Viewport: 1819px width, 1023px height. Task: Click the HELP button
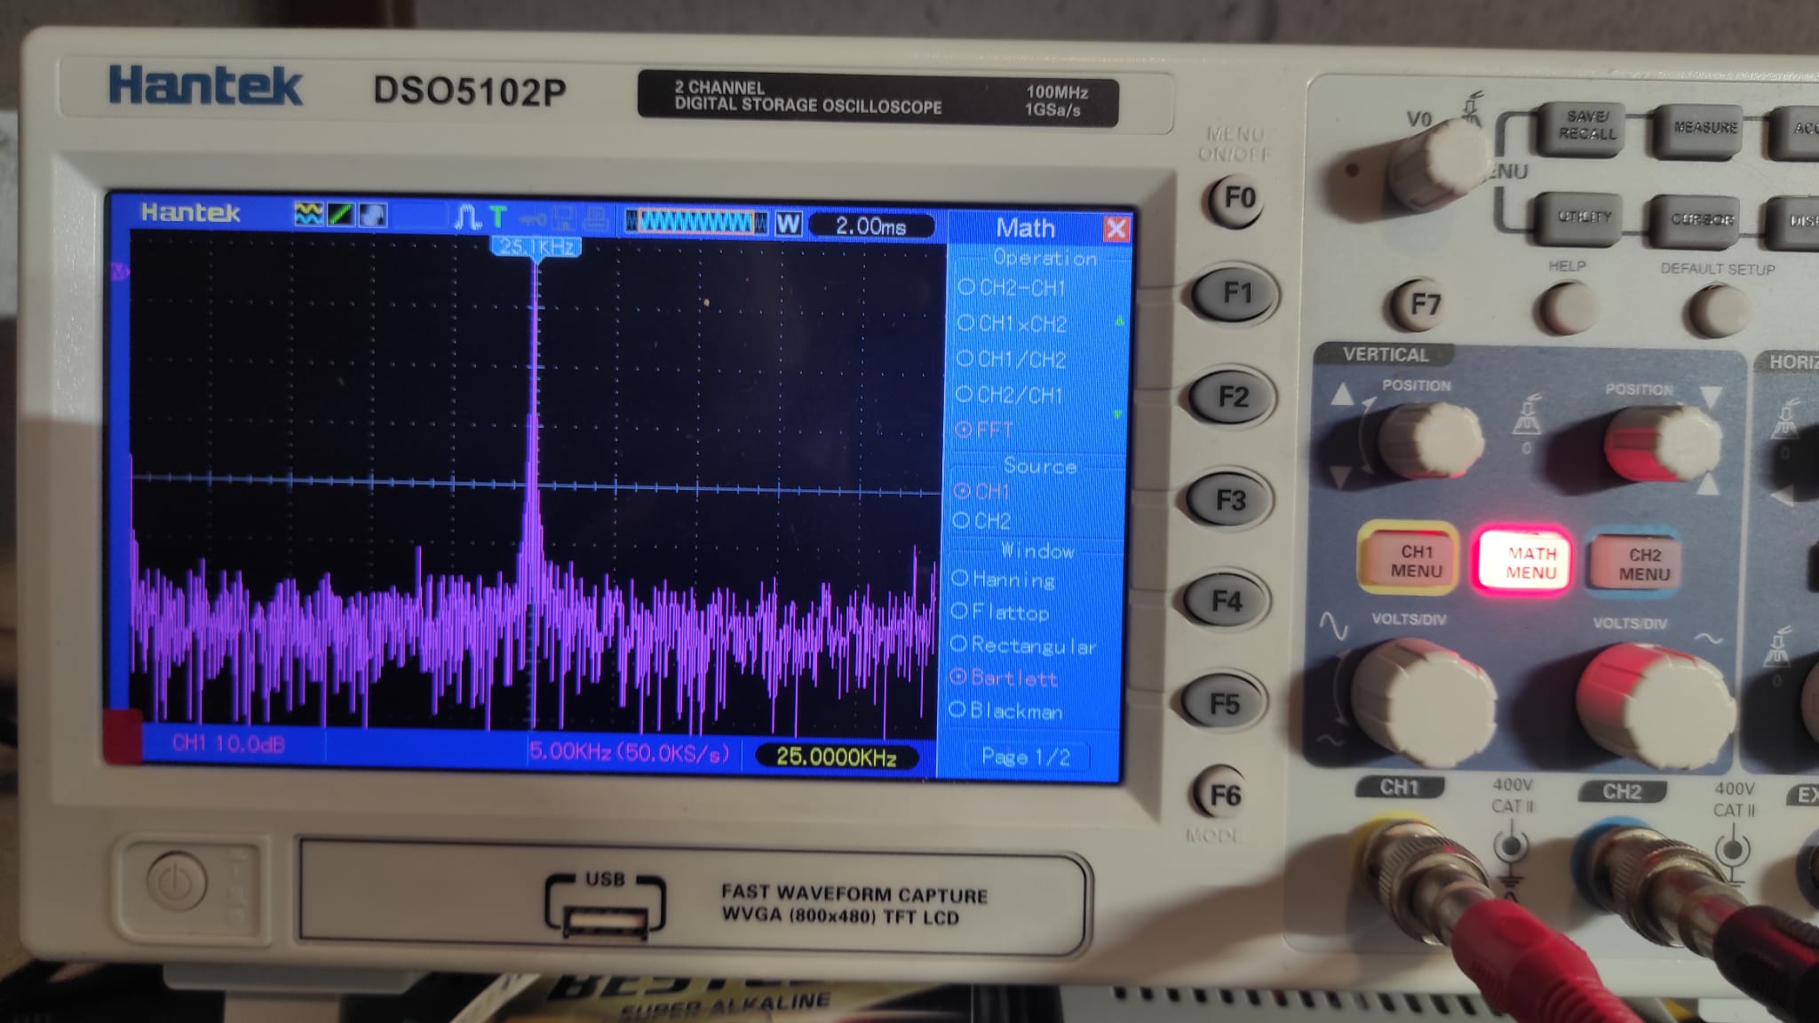(1566, 308)
